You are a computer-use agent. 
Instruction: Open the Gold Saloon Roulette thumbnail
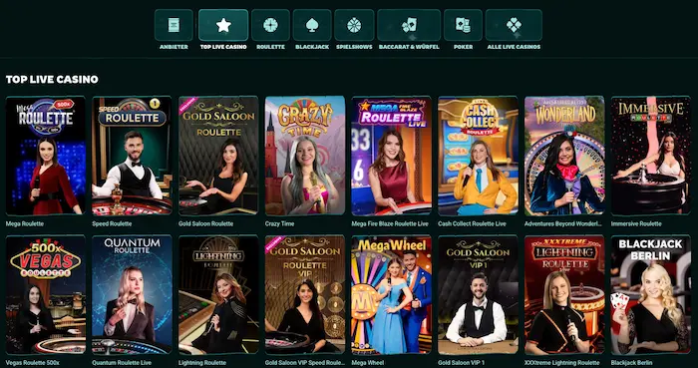218,156
